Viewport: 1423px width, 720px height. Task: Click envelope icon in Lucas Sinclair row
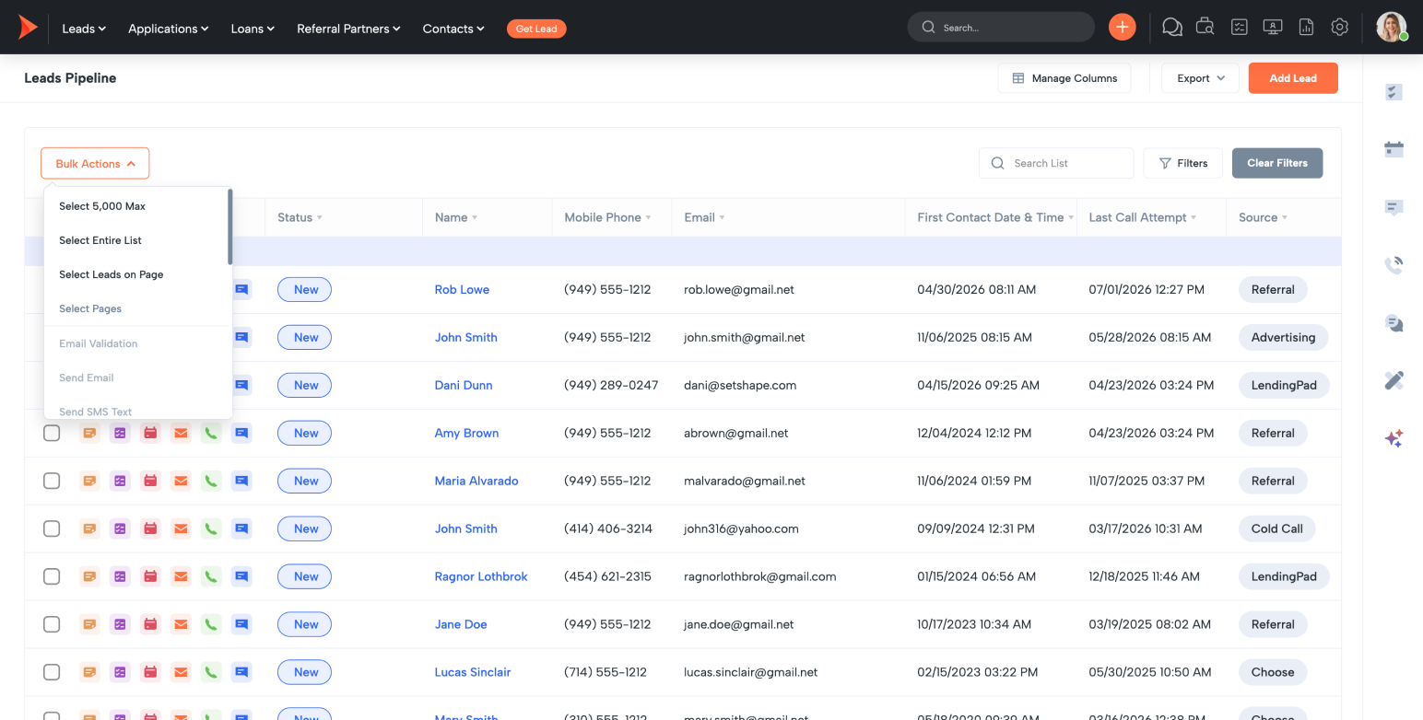click(x=181, y=672)
